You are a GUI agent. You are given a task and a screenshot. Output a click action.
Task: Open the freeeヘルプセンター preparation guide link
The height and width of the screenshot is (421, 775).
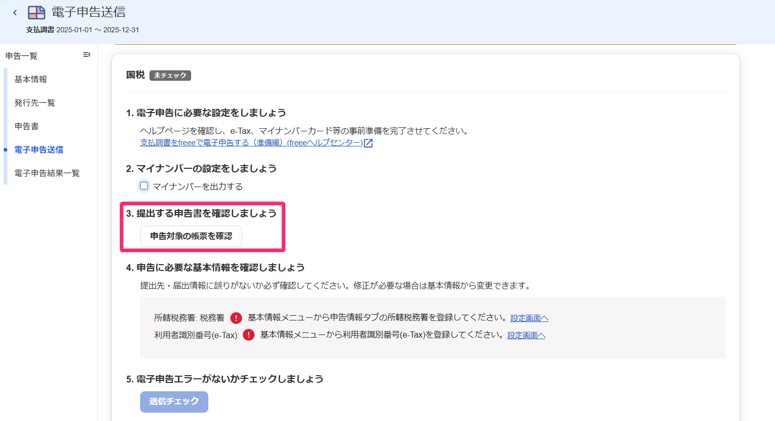[251, 143]
